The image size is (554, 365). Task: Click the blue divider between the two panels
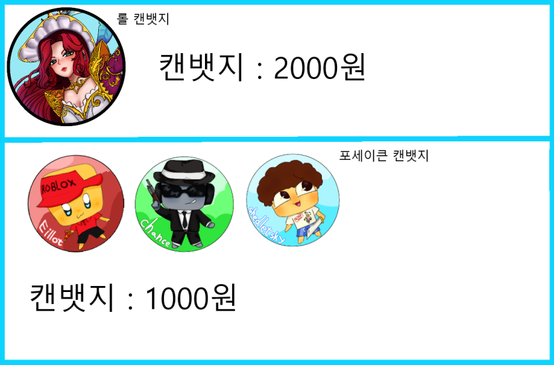point(277,139)
